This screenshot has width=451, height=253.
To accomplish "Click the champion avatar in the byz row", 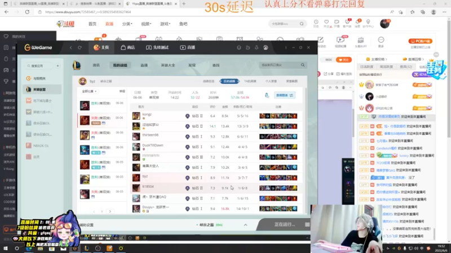I will pyautogui.click(x=136, y=178).
